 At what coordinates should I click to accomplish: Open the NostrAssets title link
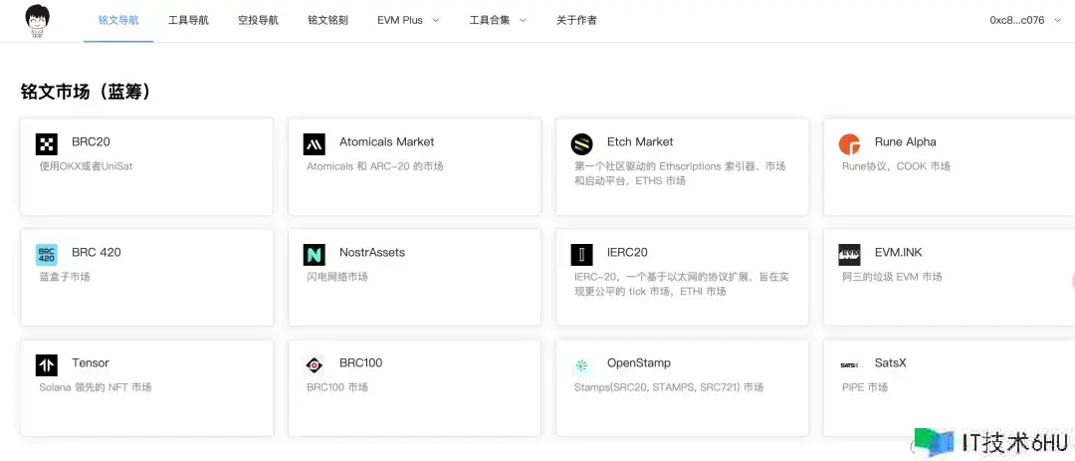(372, 253)
